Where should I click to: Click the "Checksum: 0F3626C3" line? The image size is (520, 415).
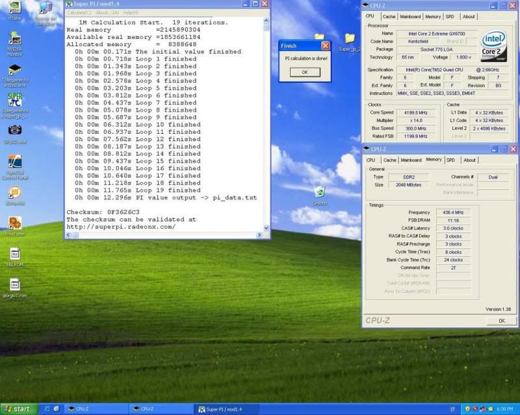[103, 212]
